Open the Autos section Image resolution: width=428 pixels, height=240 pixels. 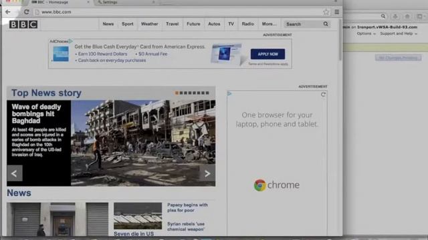tap(214, 24)
